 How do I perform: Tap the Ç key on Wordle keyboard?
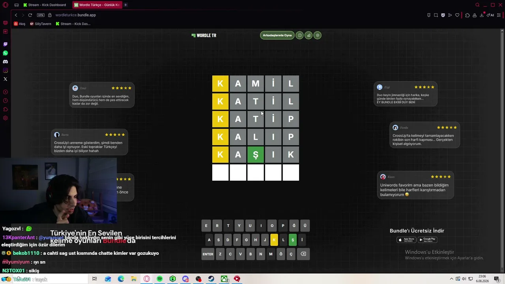291,254
